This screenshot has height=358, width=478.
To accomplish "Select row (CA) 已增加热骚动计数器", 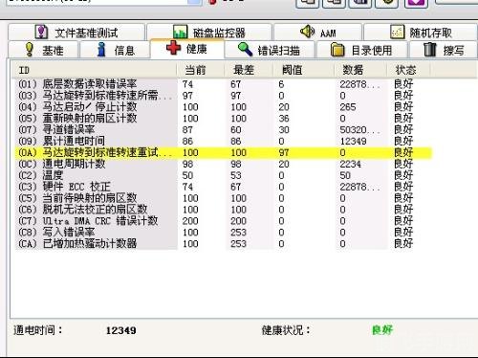I will [223, 244].
